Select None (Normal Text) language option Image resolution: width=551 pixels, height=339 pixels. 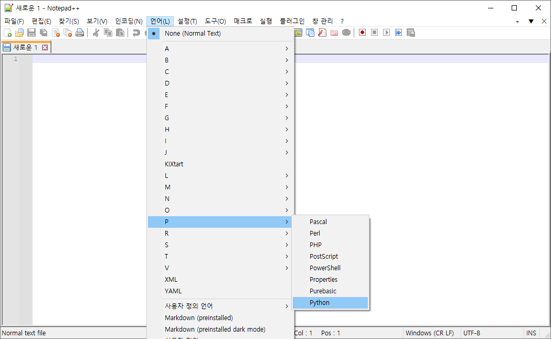click(x=221, y=34)
